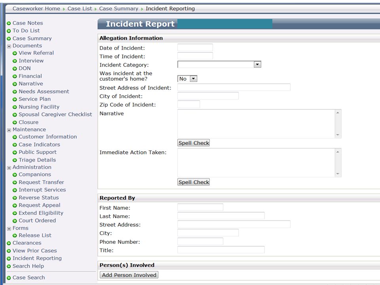The height and width of the screenshot is (285, 380).
Task: Click green arrow icon beside Clearances
Action: [9, 243]
